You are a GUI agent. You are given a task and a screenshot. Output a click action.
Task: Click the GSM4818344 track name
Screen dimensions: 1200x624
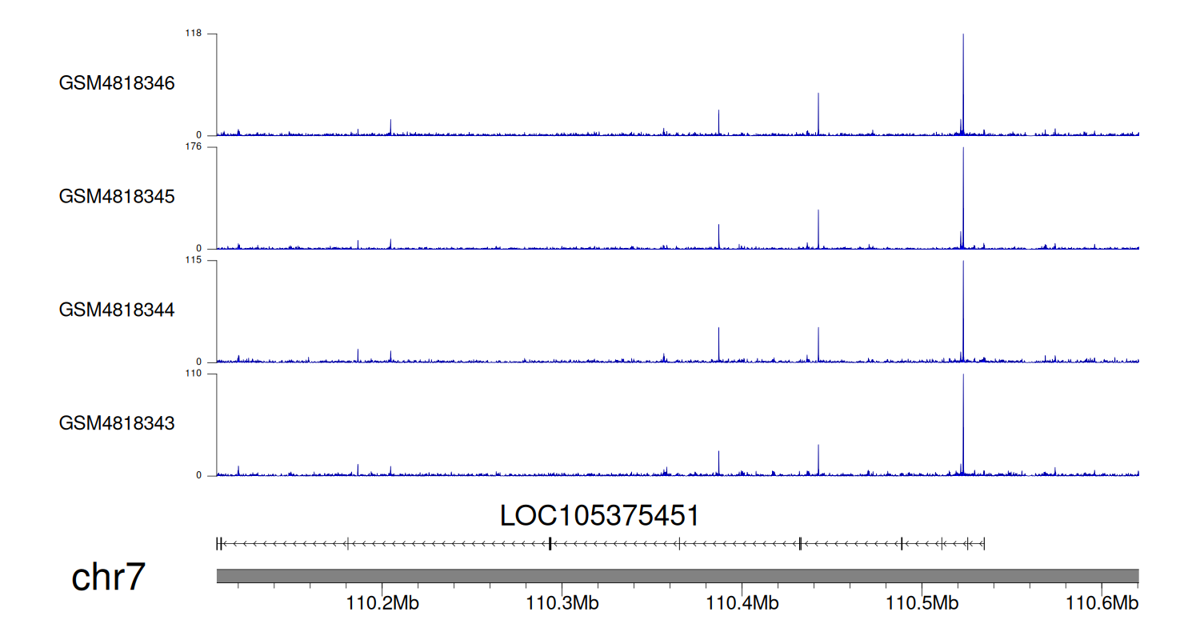pos(117,310)
